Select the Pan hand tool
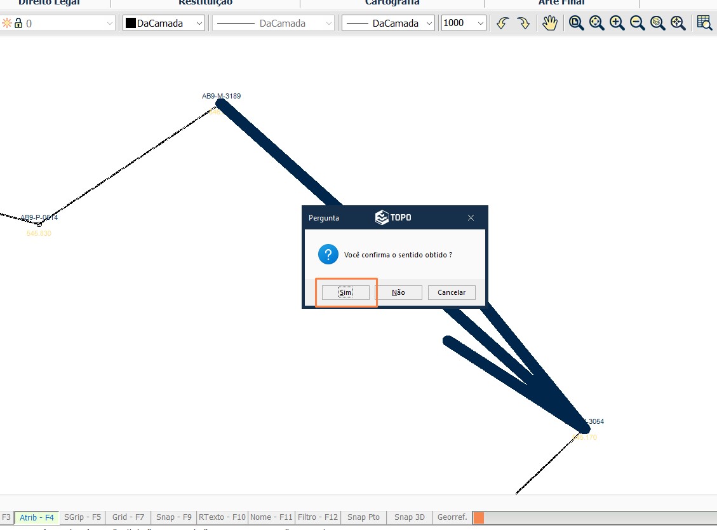The image size is (717, 530). pyautogui.click(x=550, y=23)
